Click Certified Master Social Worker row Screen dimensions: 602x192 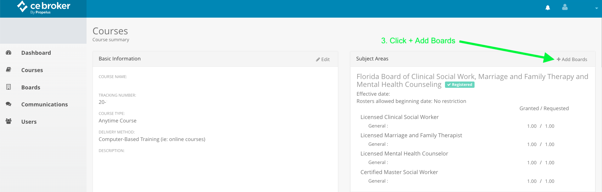point(399,172)
